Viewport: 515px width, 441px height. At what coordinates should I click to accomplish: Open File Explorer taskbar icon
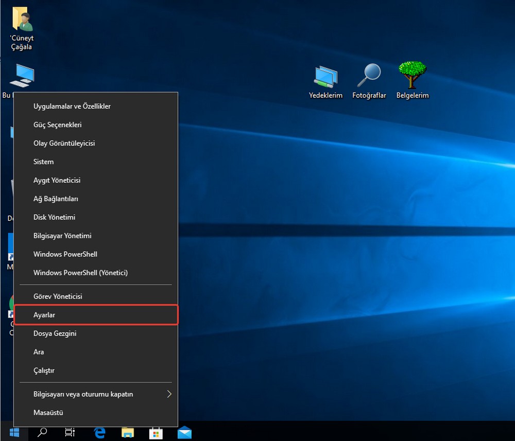point(128,432)
